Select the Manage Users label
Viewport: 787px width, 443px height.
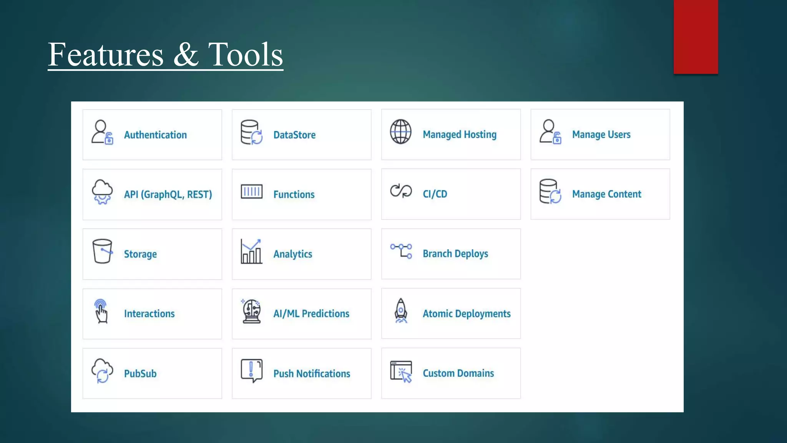pos(601,135)
